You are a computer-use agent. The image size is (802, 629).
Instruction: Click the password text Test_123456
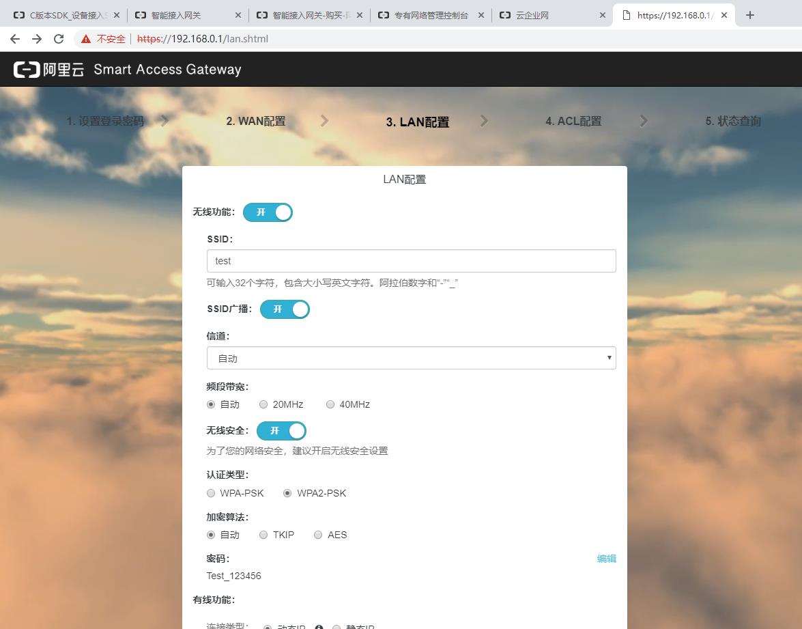click(x=233, y=576)
